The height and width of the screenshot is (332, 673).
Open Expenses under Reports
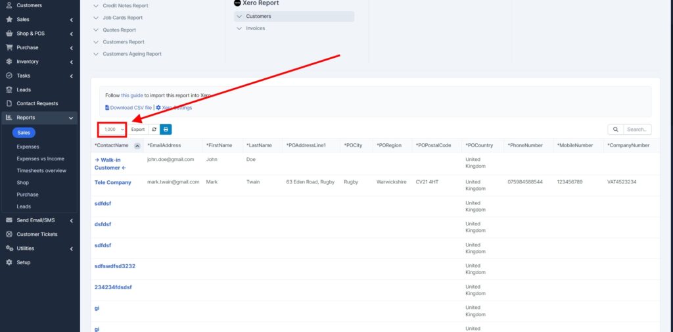(28, 147)
